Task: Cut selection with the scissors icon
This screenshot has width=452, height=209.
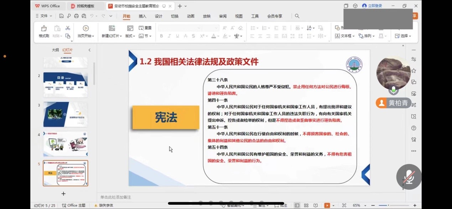Action: tap(68, 28)
